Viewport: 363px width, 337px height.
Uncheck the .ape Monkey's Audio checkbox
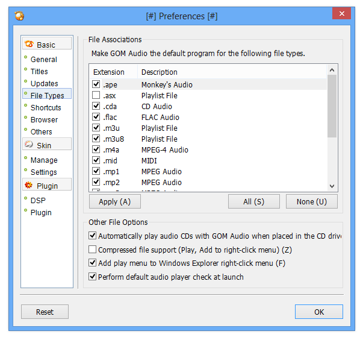point(96,85)
